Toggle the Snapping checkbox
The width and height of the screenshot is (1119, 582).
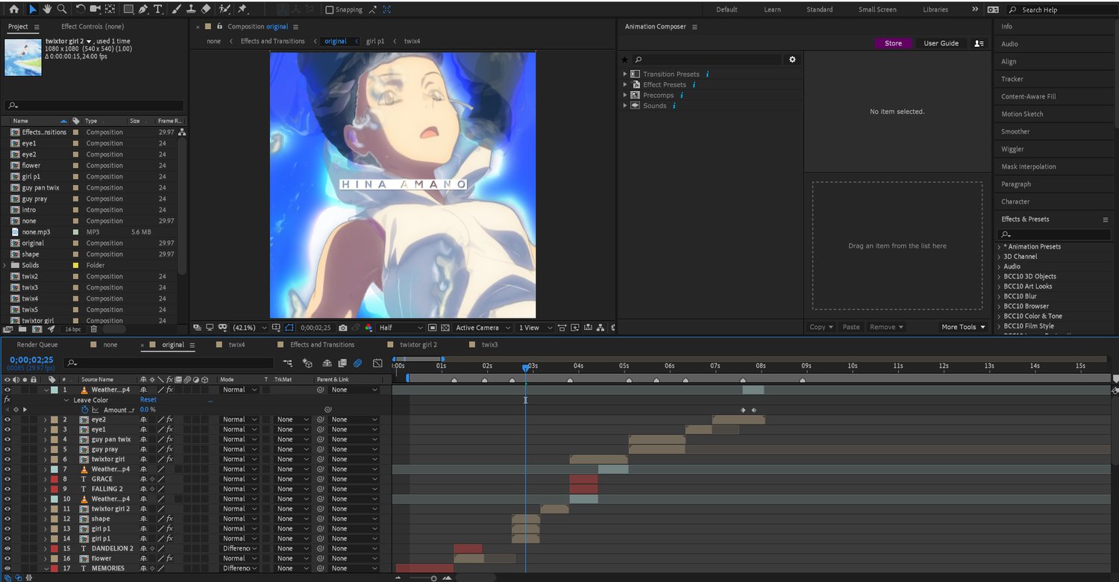click(330, 10)
